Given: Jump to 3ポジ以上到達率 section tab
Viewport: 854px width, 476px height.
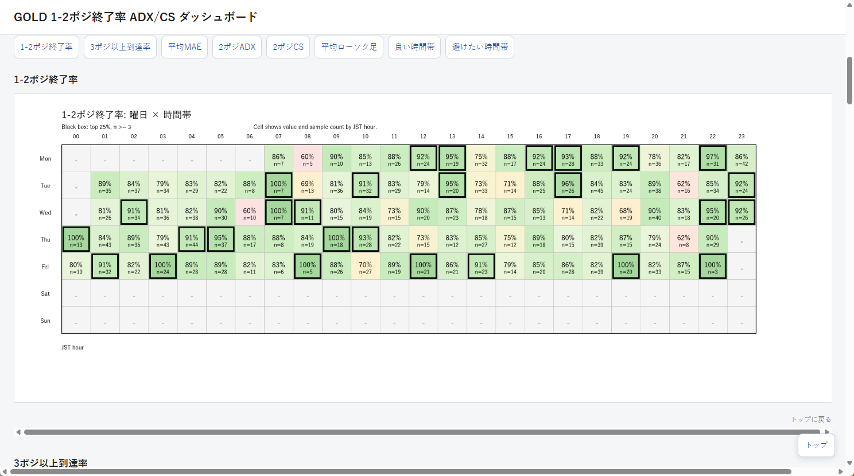Looking at the screenshot, I should coord(120,47).
